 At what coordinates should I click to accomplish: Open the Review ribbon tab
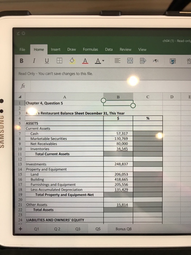126,50
